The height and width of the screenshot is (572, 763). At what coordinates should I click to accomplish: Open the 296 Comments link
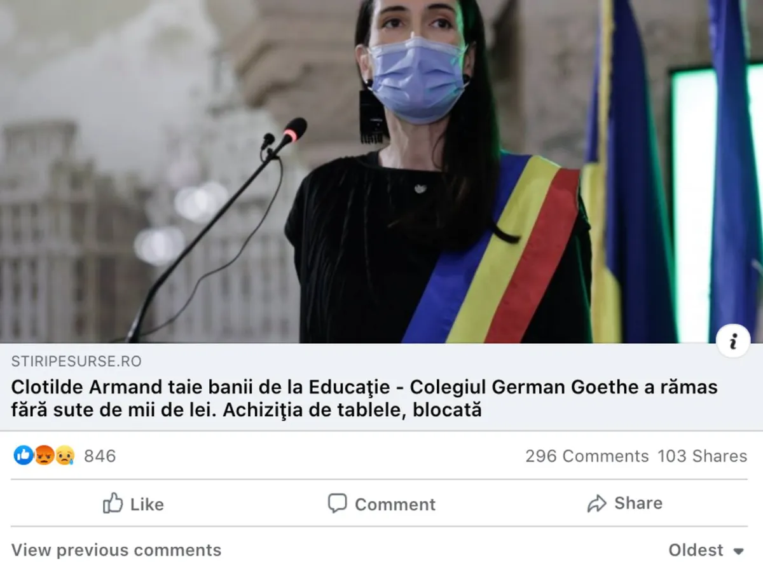click(x=586, y=456)
